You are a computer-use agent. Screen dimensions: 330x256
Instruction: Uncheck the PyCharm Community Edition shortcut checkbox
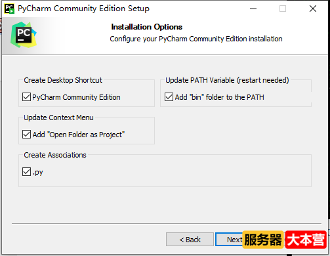(26, 97)
